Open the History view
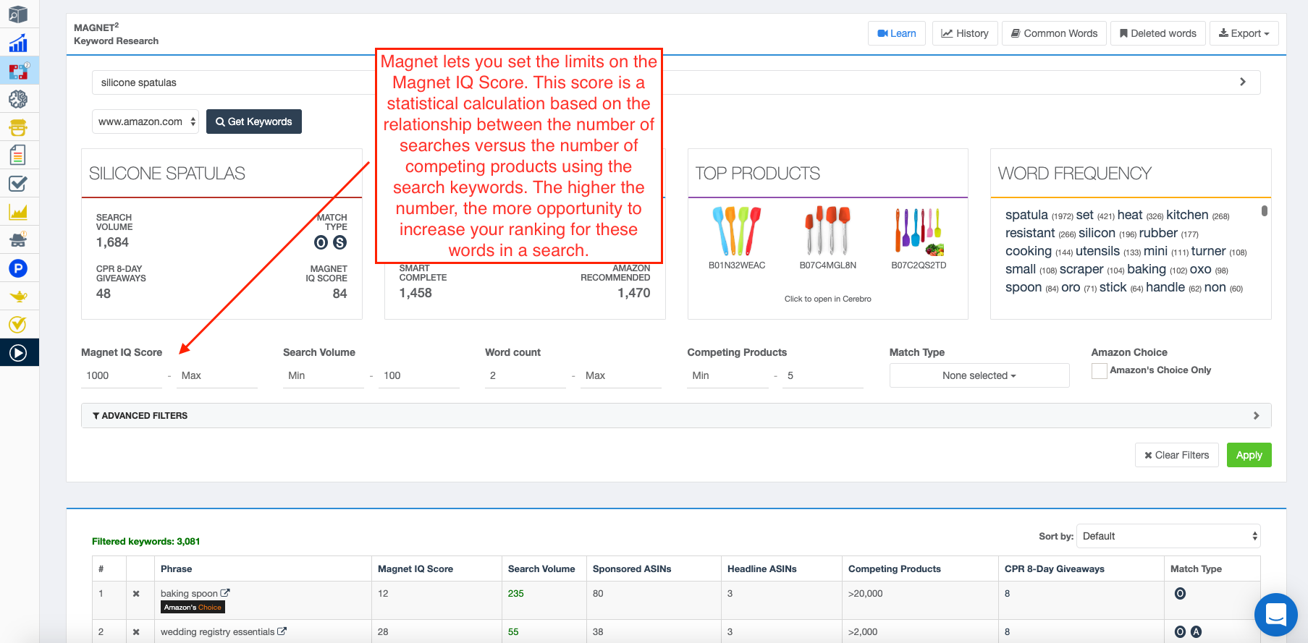Image resolution: width=1308 pixels, height=643 pixels. point(965,33)
